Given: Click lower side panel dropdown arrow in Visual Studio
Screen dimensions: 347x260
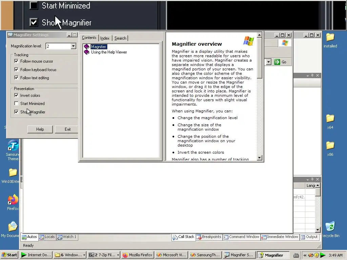Looking at the screenshot, I should pos(308,179).
